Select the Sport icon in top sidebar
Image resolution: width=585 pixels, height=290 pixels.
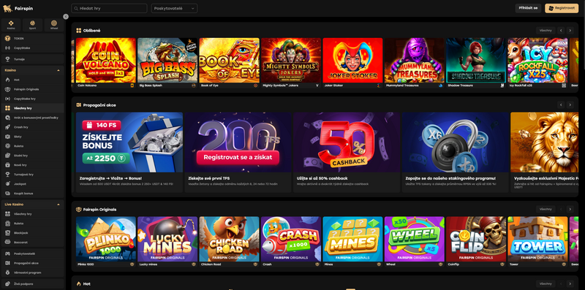pyautogui.click(x=32, y=25)
